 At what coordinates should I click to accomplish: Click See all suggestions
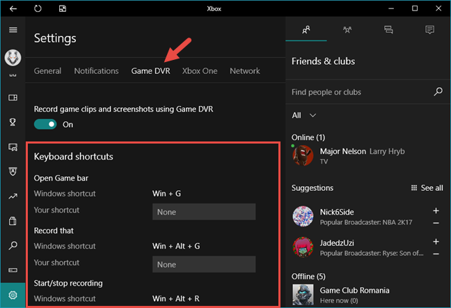(x=427, y=187)
